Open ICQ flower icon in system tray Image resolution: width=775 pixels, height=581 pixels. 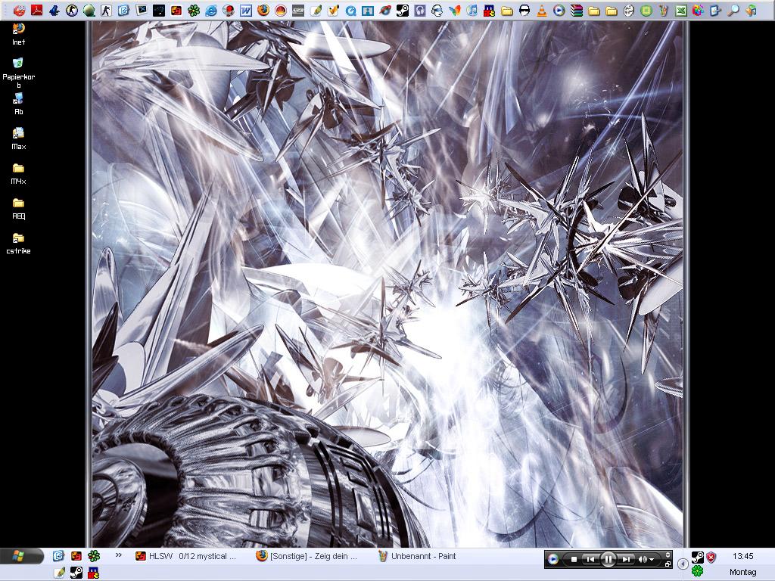tap(697, 571)
